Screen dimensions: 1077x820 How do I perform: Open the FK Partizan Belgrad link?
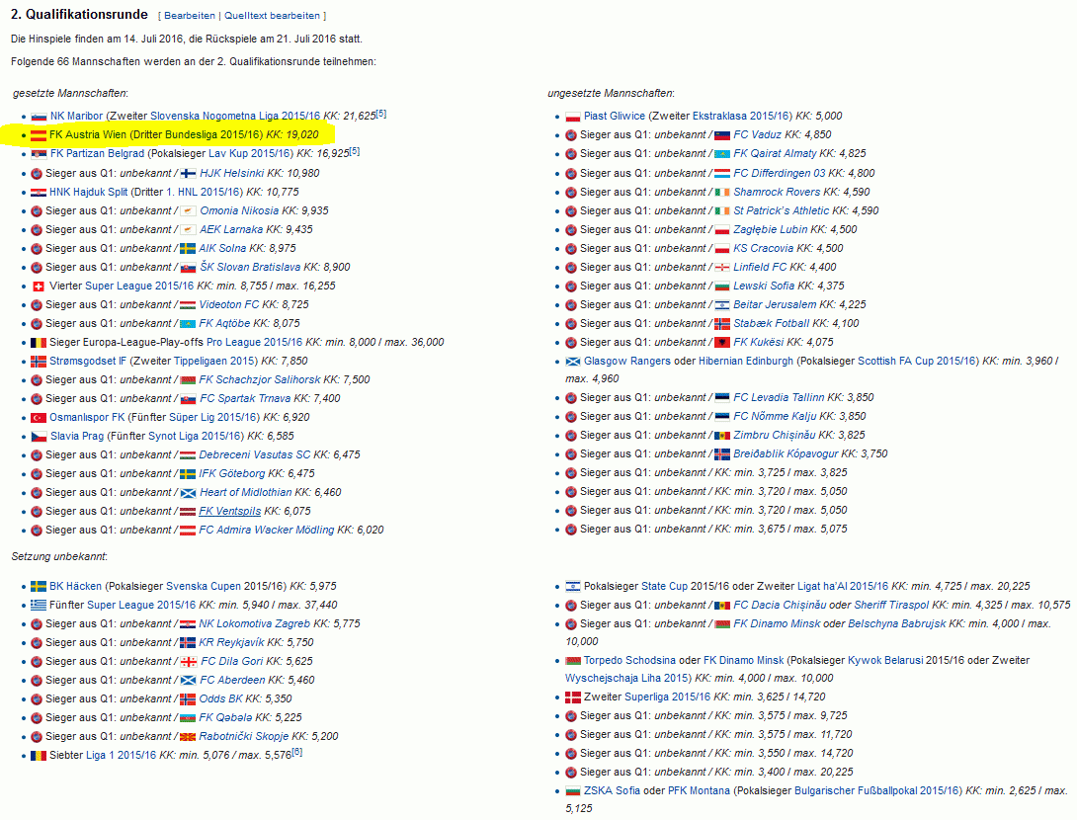(x=97, y=154)
